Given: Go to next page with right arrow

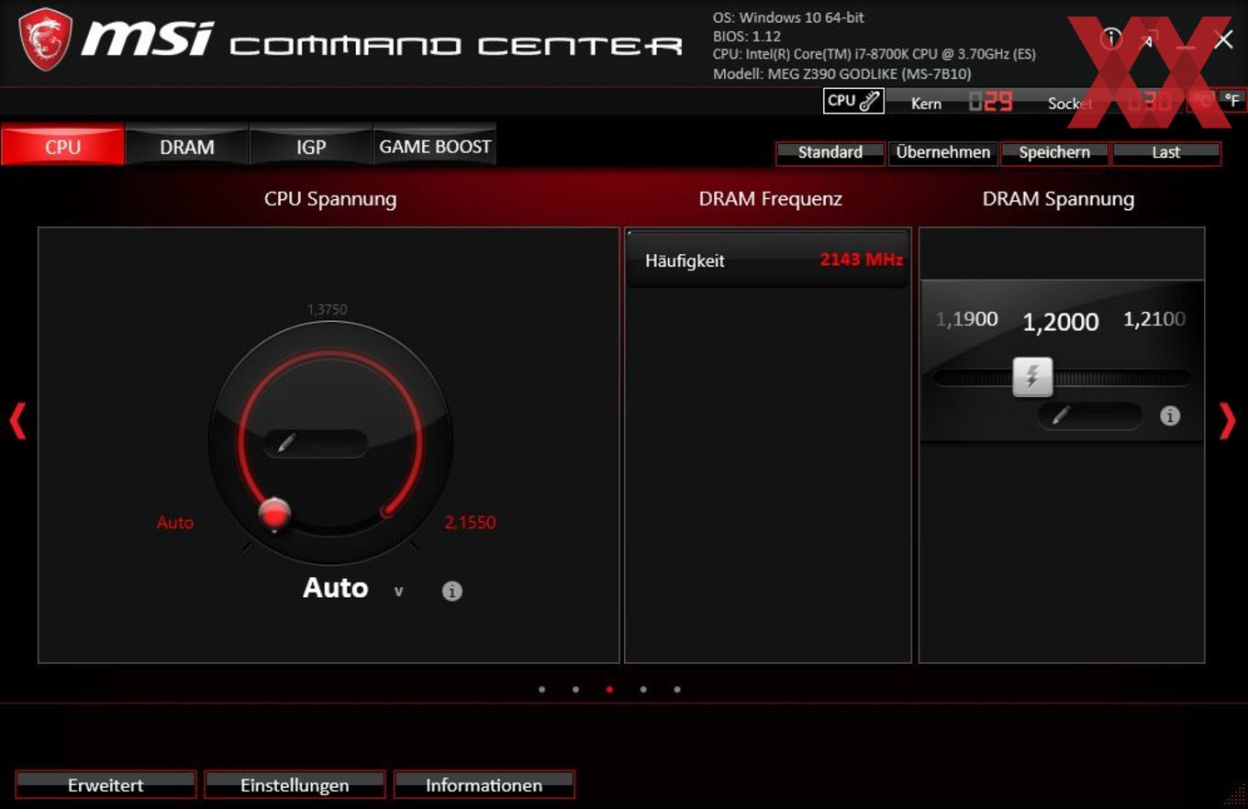Looking at the screenshot, I should click(1228, 421).
